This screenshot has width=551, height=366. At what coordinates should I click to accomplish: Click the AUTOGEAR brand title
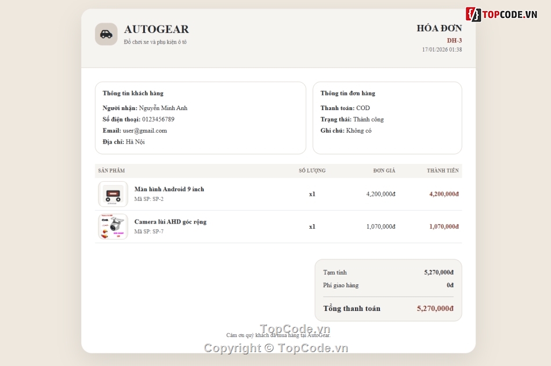[157, 29]
